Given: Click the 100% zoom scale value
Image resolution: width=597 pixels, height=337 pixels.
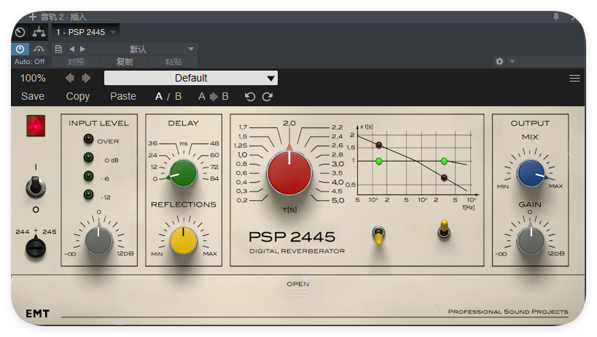Looking at the screenshot, I should pos(33,78).
